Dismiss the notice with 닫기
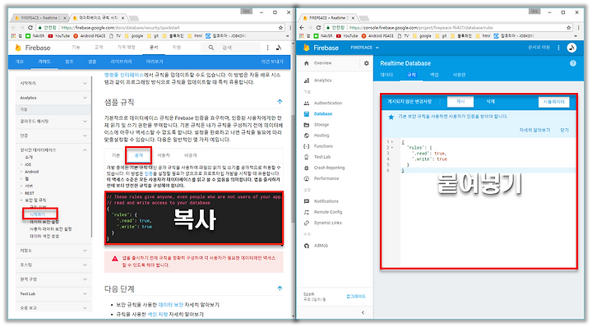 pos(564,130)
